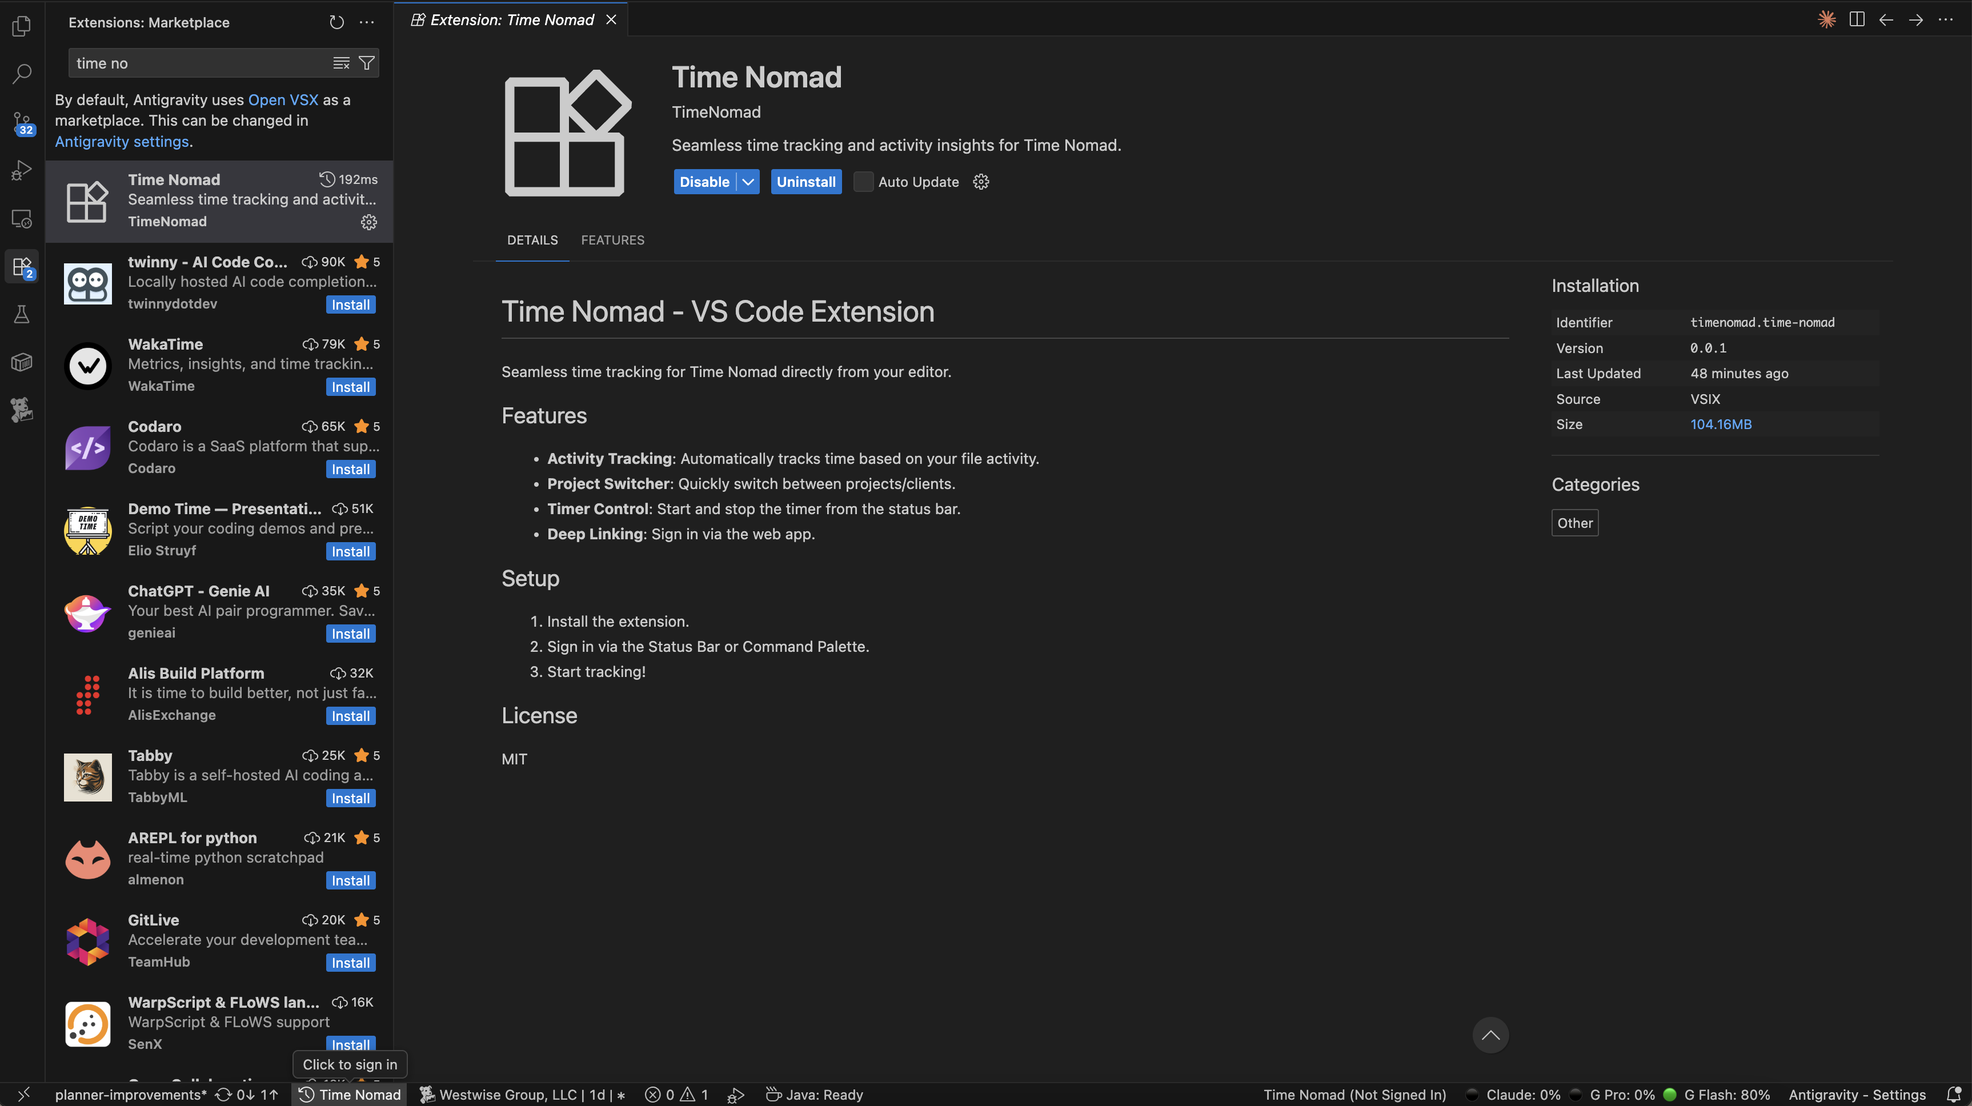The height and width of the screenshot is (1106, 1972).
Task: Refresh the Extensions marketplace list
Action: 336,22
